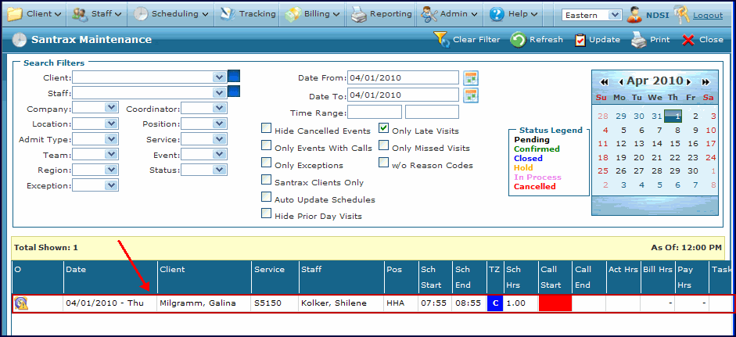The image size is (736, 337).
Task: Click the Update clipboard icon
Action: tap(580, 40)
